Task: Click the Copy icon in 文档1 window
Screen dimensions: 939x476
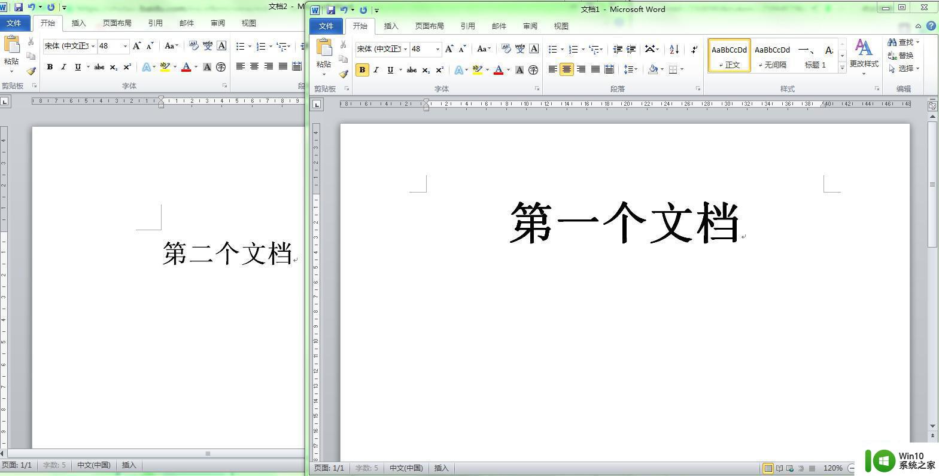Action: point(343,59)
